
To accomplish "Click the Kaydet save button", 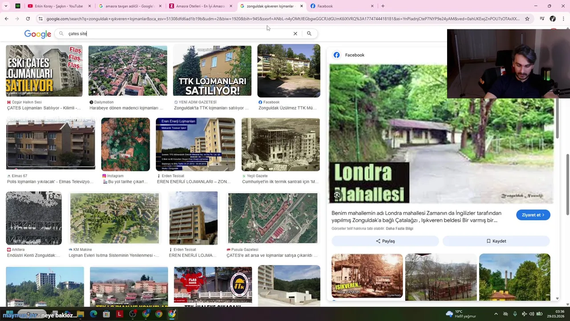I will 496,241.
